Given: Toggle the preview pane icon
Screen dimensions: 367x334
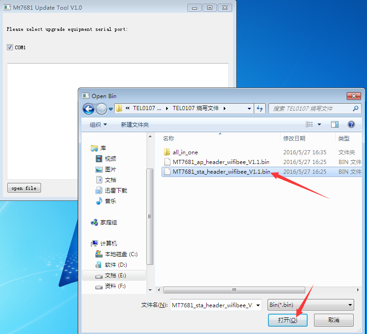Looking at the screenshot, I should coord(335,124).
